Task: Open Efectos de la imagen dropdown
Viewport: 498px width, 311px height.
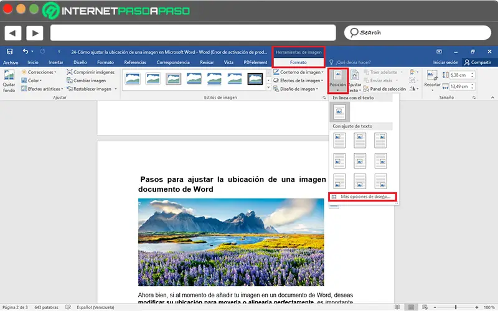Action: pyautogui.click(x=299, y=81)
